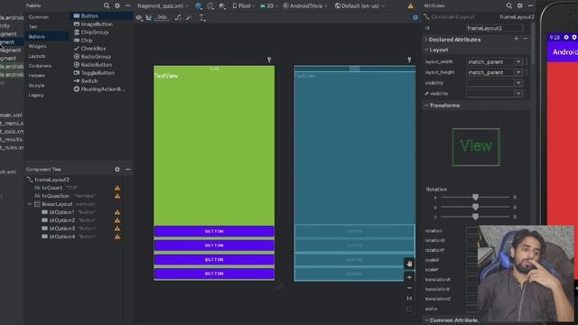Select btOption3 in the Component Tree
578x325 pixels.
click(61, 228)
